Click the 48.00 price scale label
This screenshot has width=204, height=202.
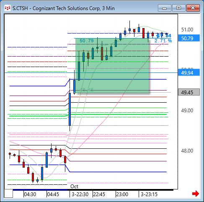point(187,151)
